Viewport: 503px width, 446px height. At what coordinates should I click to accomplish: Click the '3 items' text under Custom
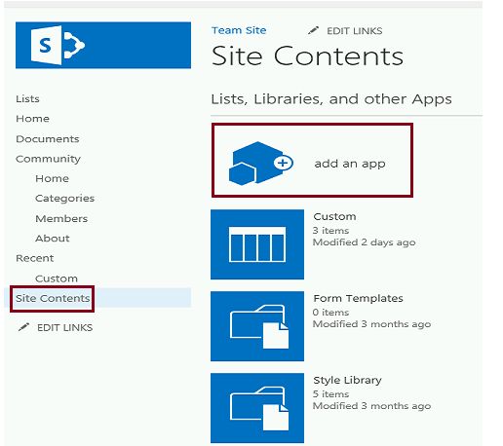coord(330,231)
